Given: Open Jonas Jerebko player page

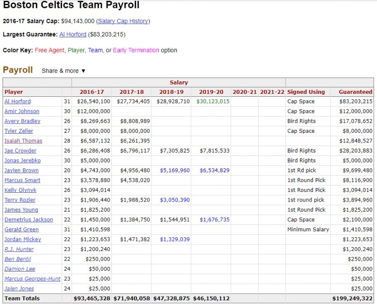Looking at the screenshot, I should (x=23, y=160).
